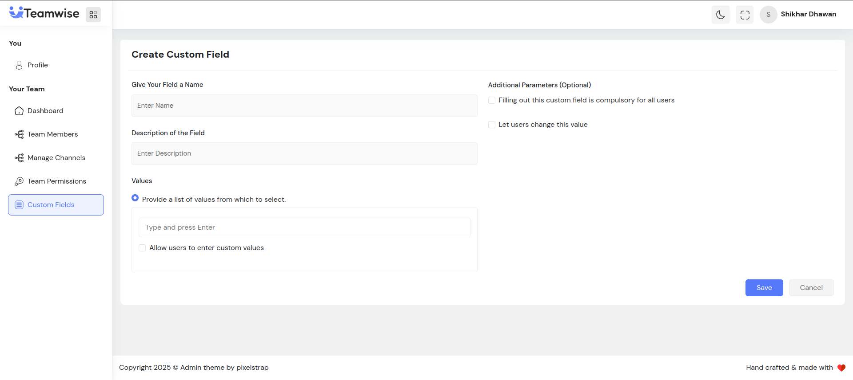
Task: Cancel custom field creation
Action: point(811,288)
